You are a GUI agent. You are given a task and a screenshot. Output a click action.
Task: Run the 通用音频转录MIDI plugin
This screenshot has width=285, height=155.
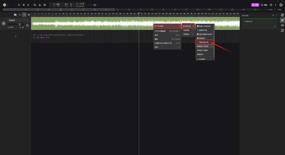[205, 34]
